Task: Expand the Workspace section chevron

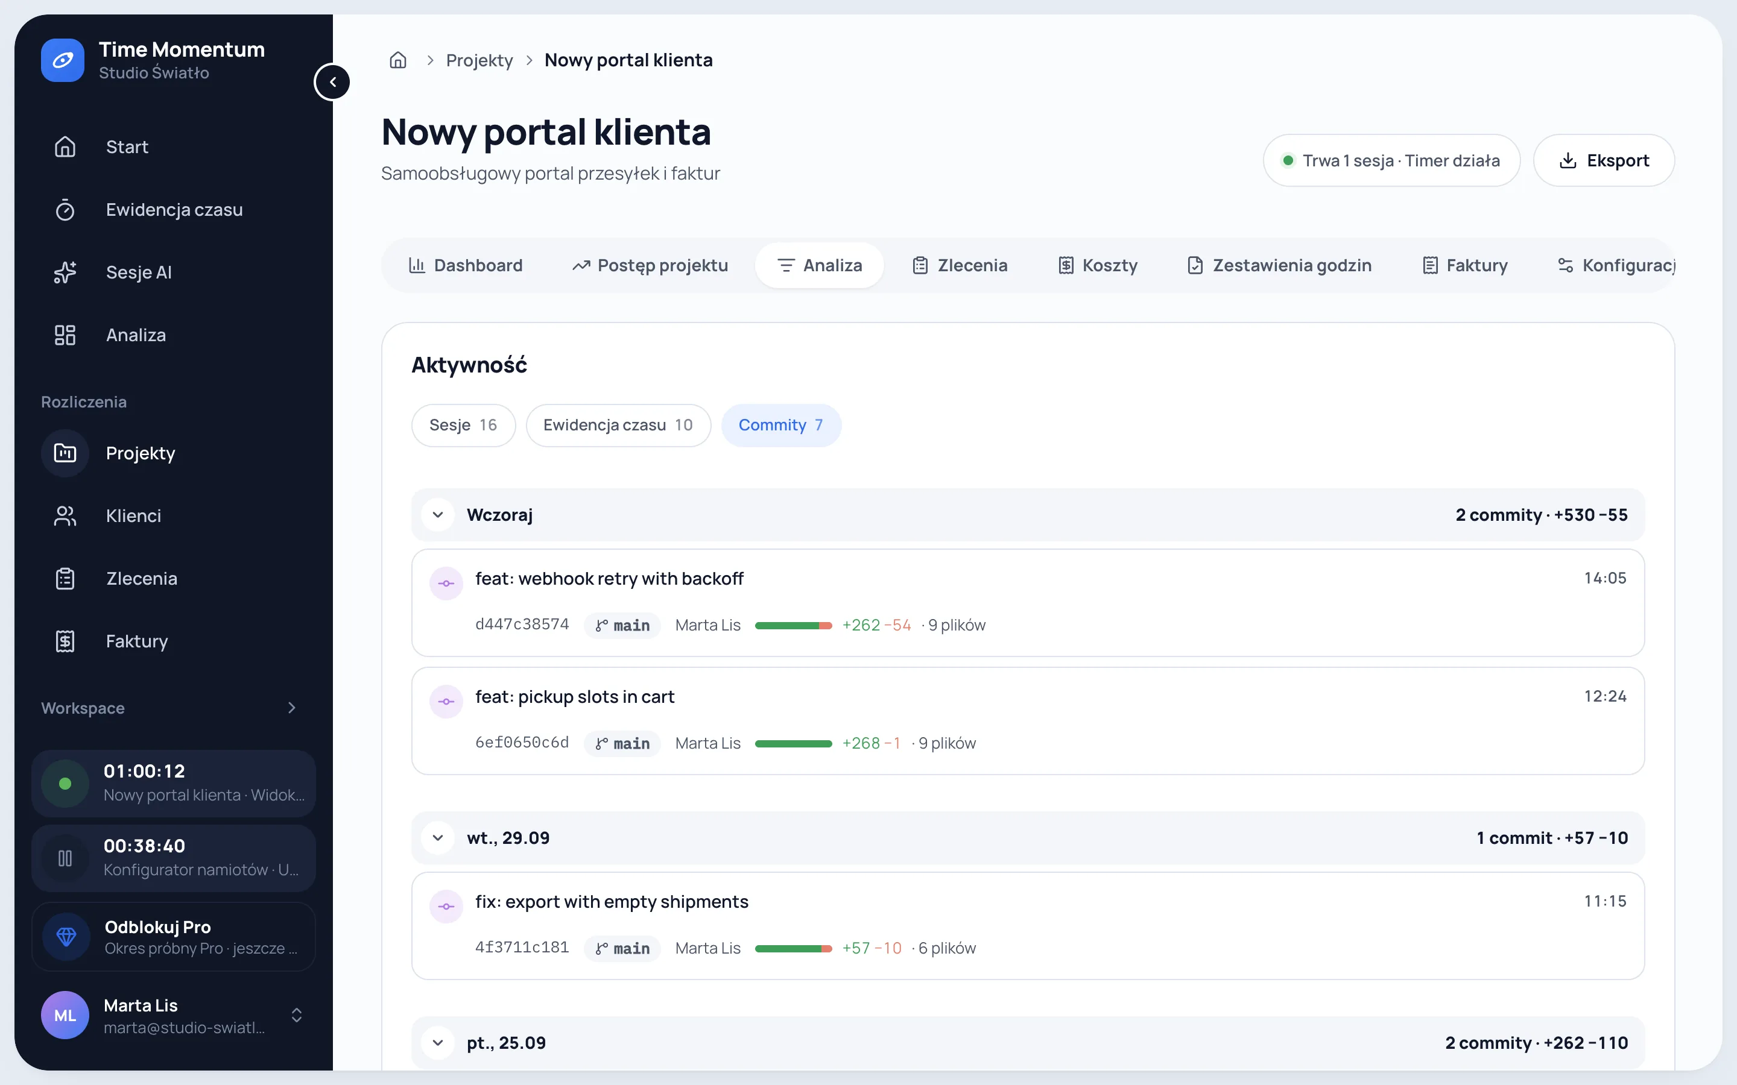Action: (291, 708)
